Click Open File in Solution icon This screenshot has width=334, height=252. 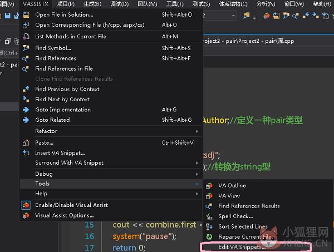(x=26, y=14)
